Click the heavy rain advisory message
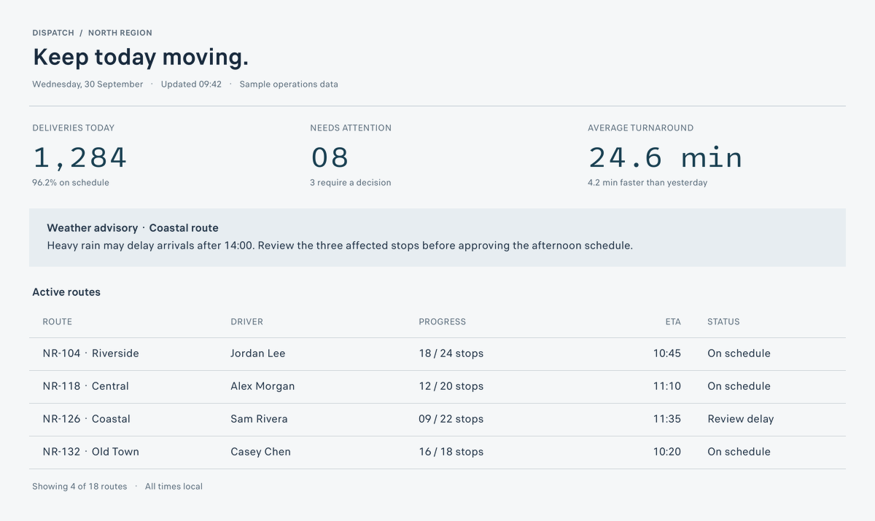Screen dimensions: 875x521 tap(340, 246)
